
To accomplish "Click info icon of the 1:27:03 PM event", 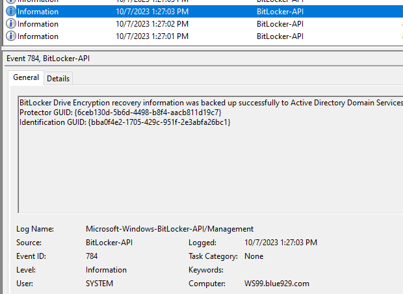I will click(11, 12).
